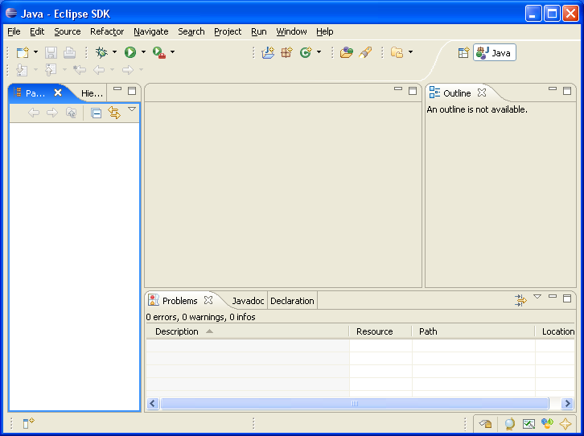Toggle Link with Editor
This screenshot has height=436, width=584.
tap(114, 113)
